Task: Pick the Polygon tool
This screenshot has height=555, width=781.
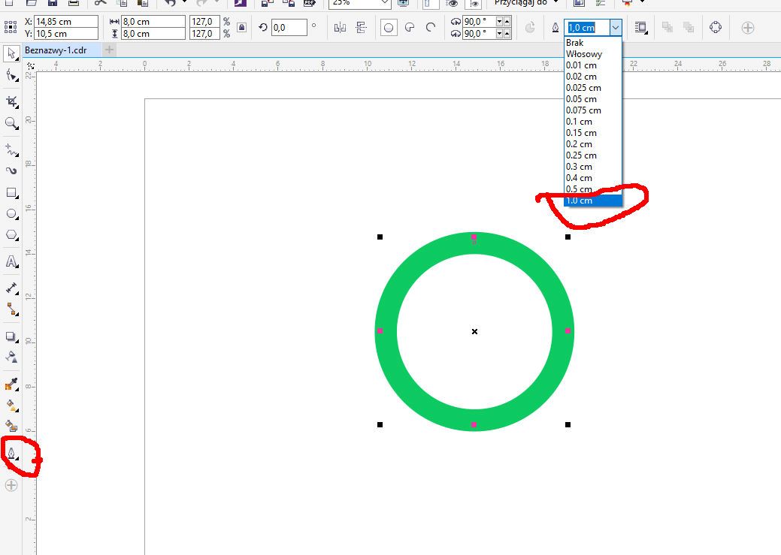Action: tap(11, 236)
